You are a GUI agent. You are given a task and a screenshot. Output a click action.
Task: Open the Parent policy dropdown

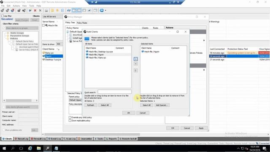[76, 100]
